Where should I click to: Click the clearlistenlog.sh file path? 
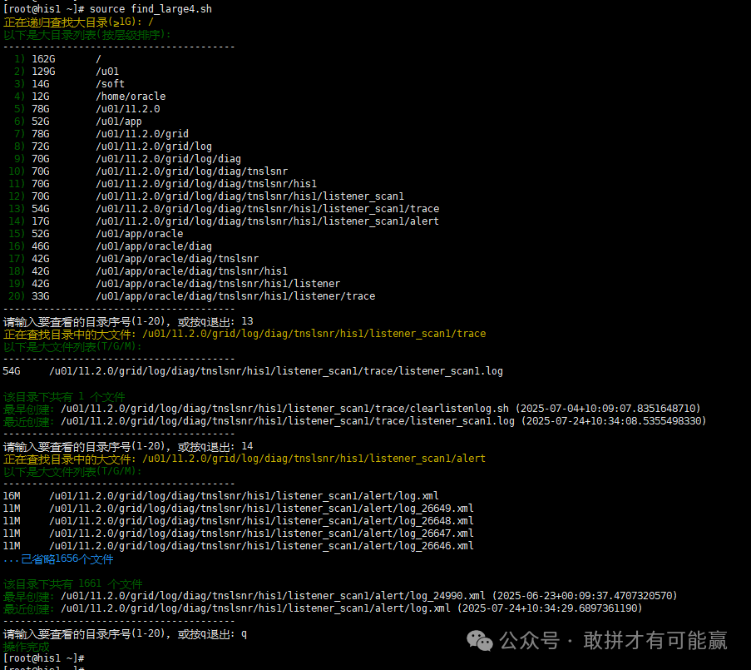284,409
